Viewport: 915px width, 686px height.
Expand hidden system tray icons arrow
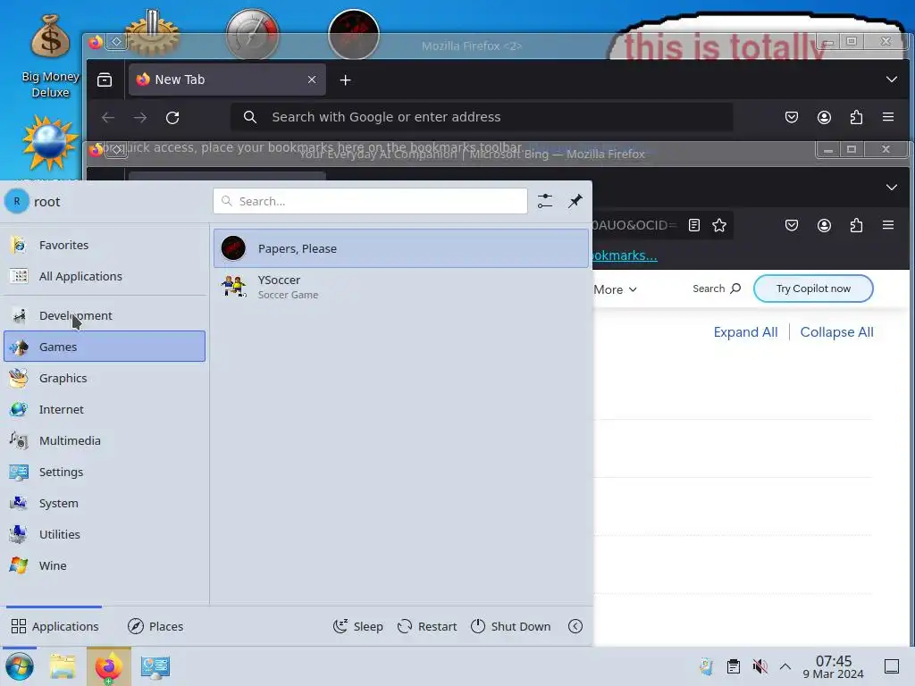tap(785, 666)
